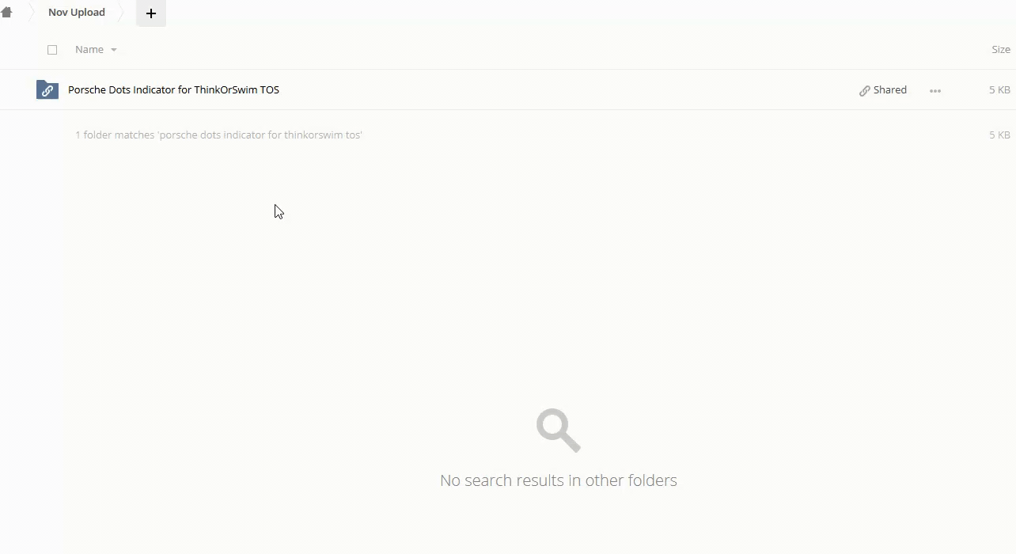Click the large magnifying glass search icon
Image resolution: width=1016 pixels, height=554 pixels.
[558, 431]
